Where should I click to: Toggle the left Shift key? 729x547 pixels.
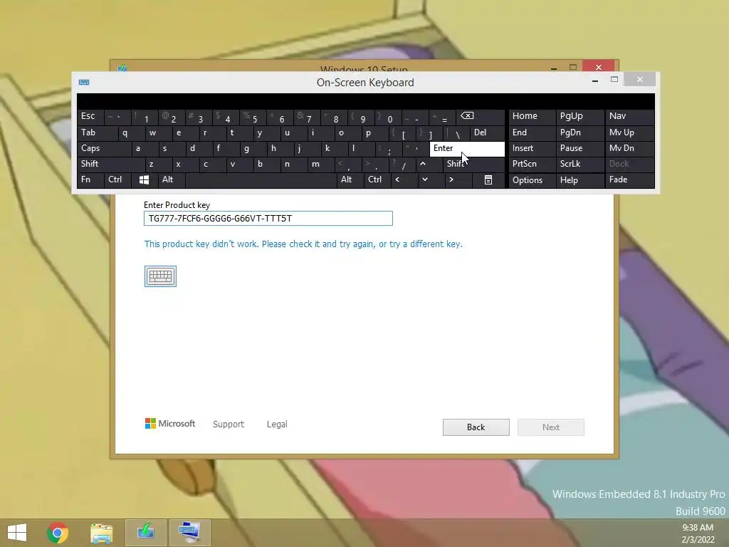pyautogui.click(x=110, y=164)
